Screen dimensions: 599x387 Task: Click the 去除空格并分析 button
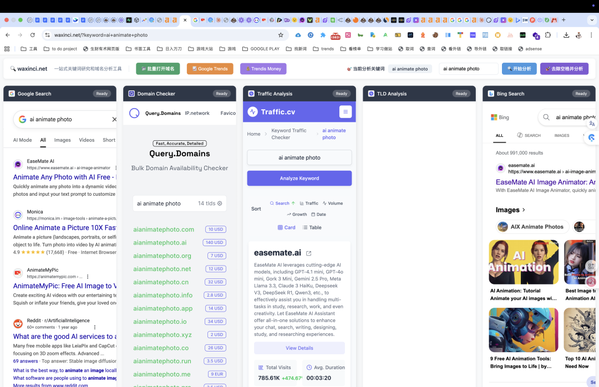point(564,69)
